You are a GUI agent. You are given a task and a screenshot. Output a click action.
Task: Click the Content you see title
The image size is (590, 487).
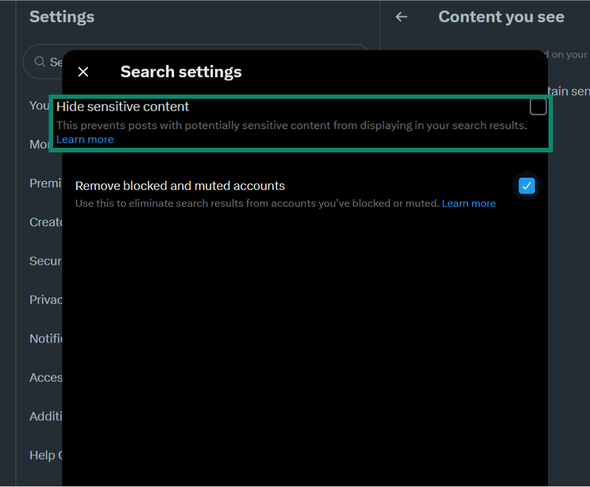click(501, 17)
